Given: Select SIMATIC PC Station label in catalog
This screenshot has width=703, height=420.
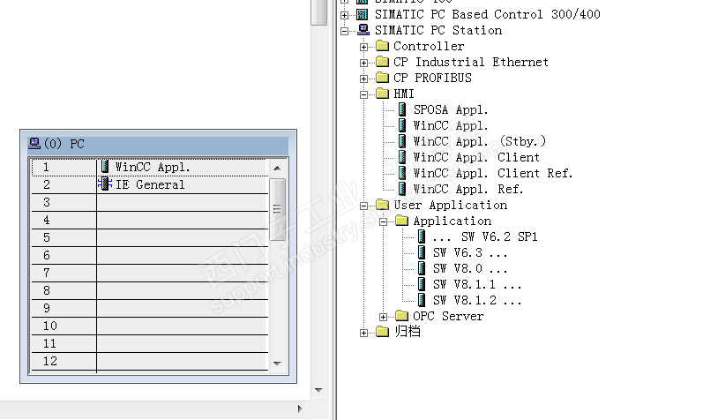Looking at the screenshot, I should (438, 30).
